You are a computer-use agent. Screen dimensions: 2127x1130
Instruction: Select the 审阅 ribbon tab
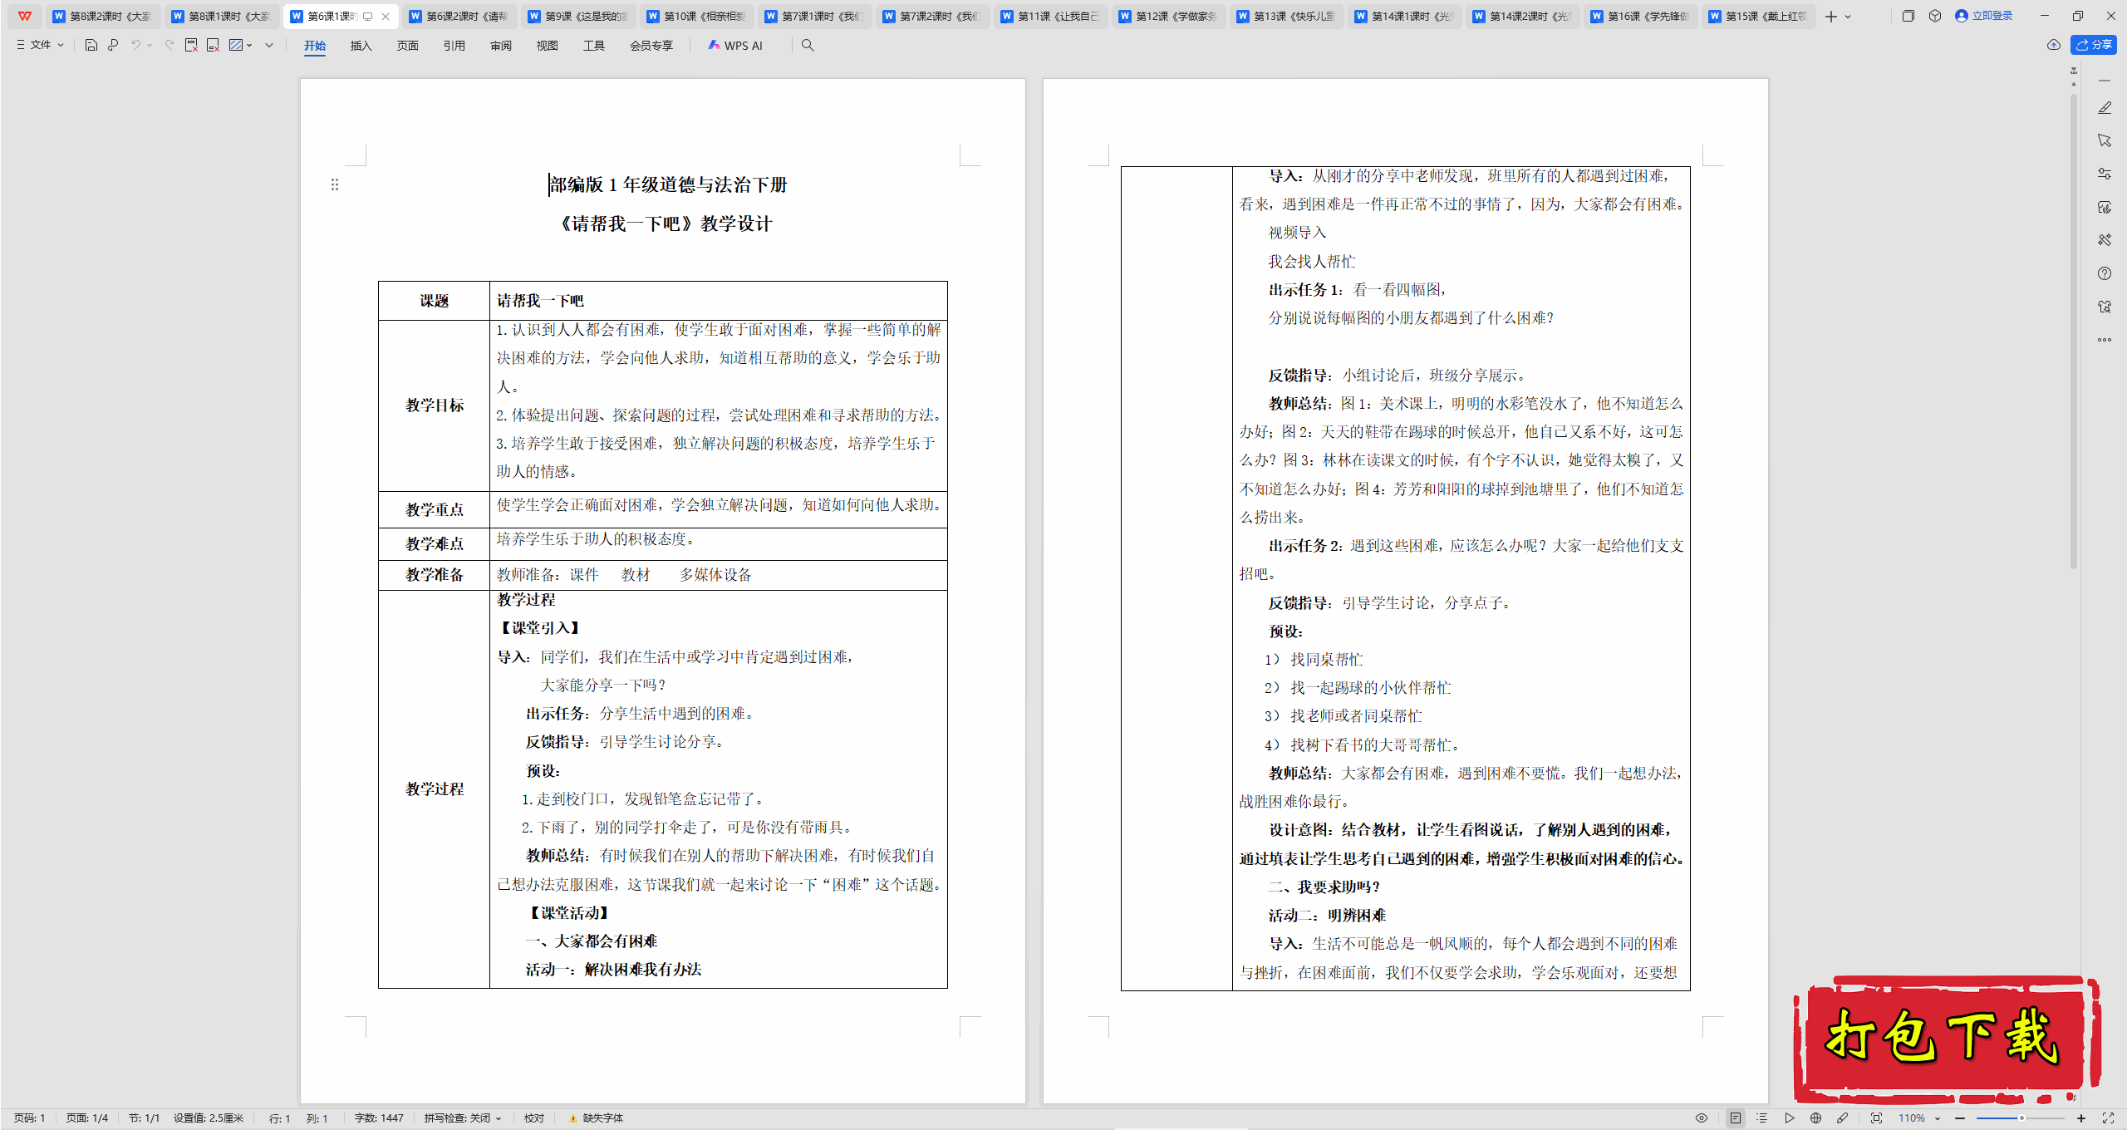501,46
